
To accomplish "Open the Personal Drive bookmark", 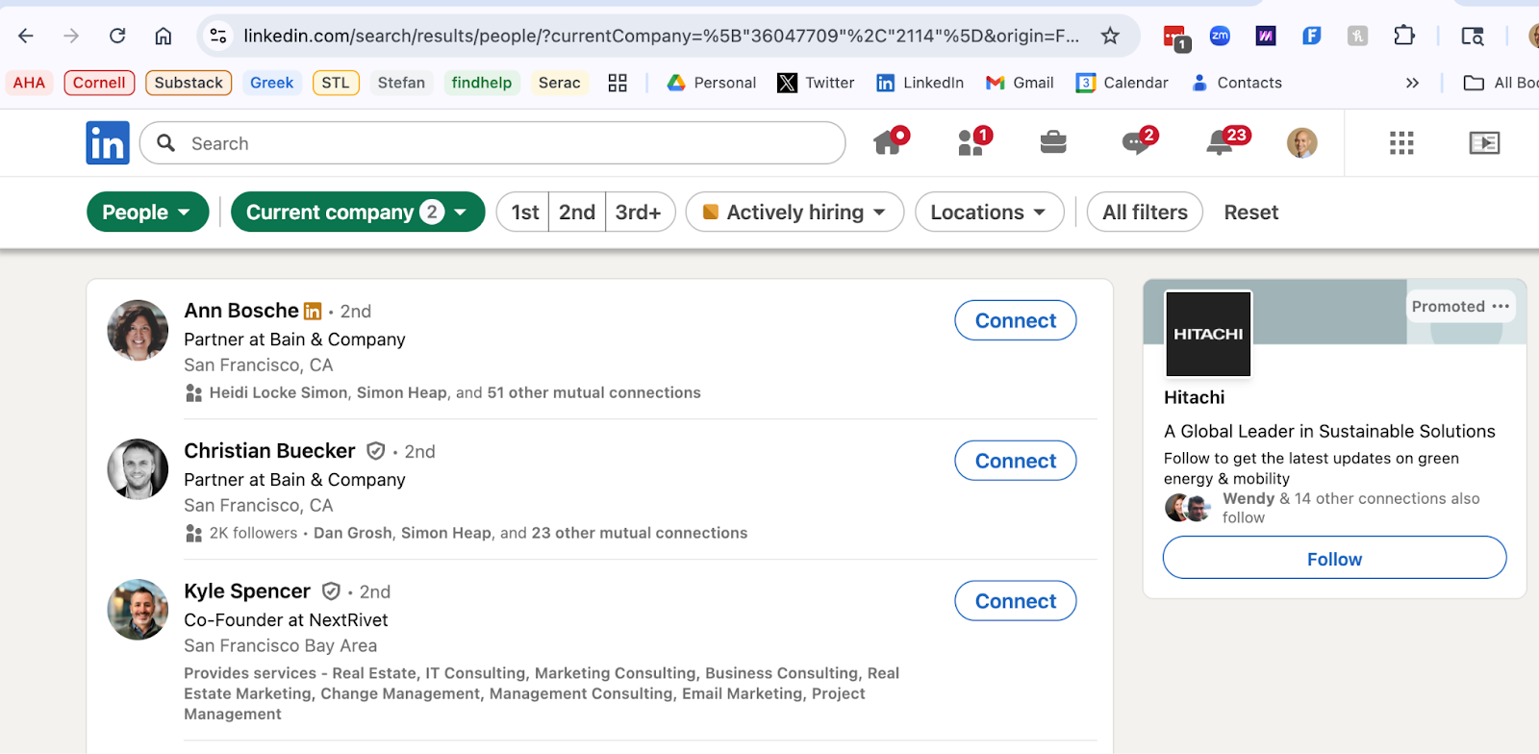I will click(712, 83).
